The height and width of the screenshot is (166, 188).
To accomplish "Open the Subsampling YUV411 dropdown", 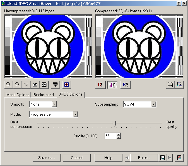I will 153,104.
